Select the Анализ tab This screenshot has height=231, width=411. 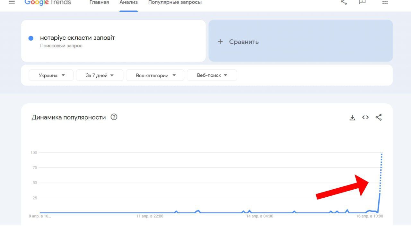pos(128,3)
